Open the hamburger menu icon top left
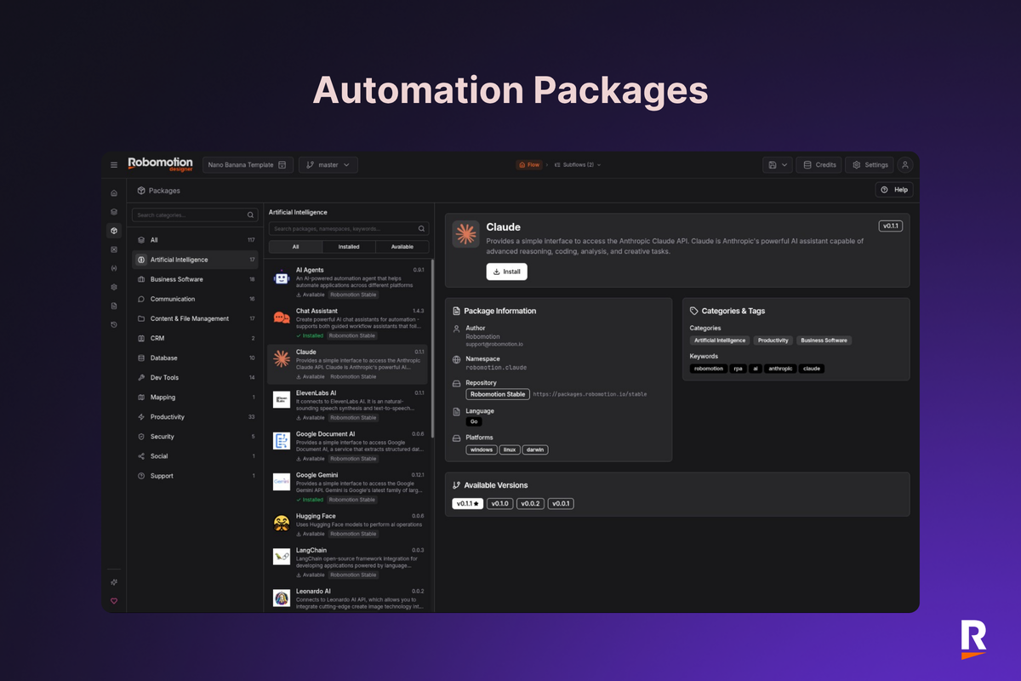The width and height of the screenshot is (1021, 681). pos(113,164)
